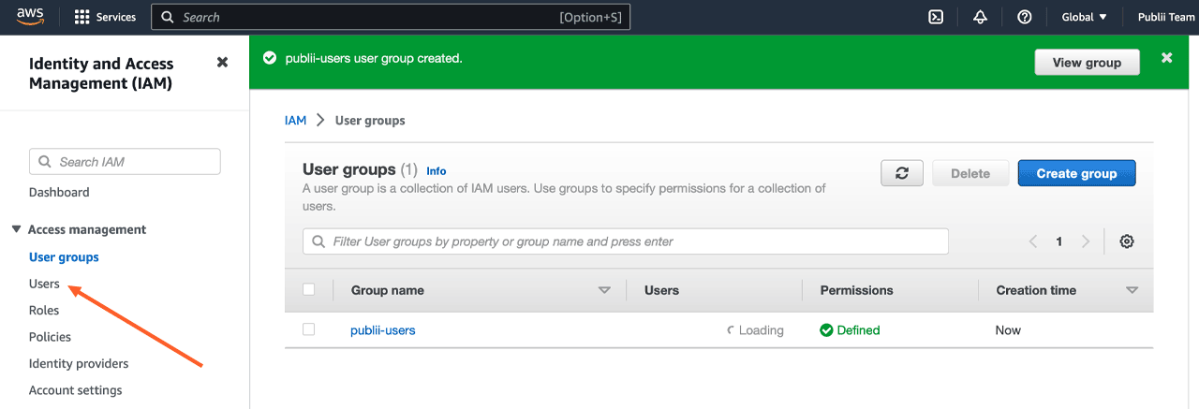The image size is (1199, 409).
Task: Click the green Defined status checkmark
Action: pyautogui.click(x=826, y=330)
